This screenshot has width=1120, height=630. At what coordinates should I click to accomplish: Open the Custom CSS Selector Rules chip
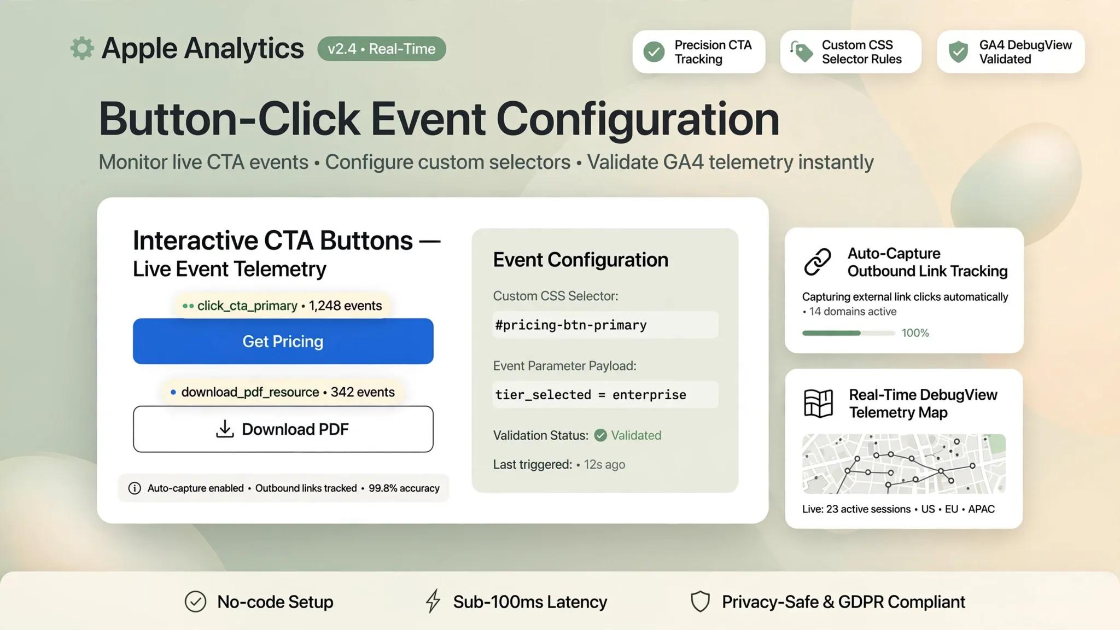851,52
